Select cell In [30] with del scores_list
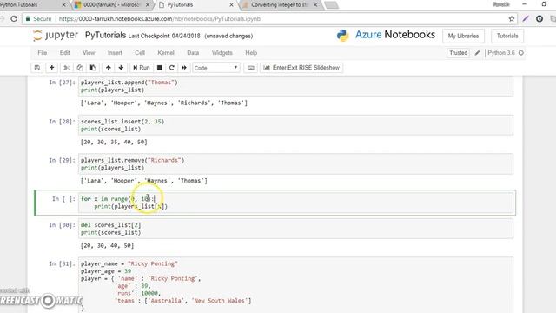 pos(295,229)
